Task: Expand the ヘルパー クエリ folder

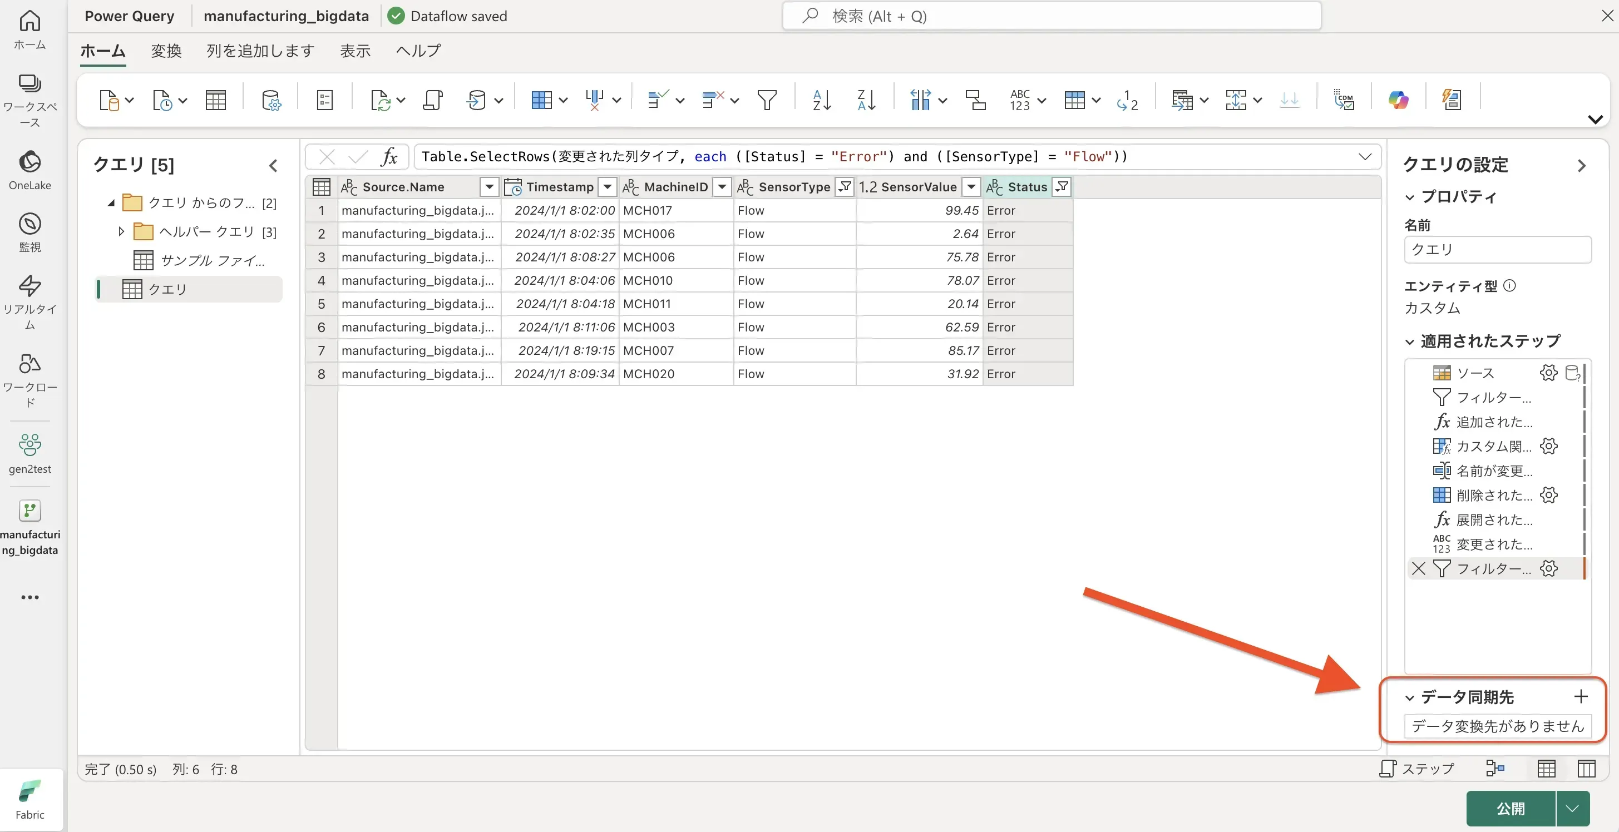Action: [x=121, y=232]
